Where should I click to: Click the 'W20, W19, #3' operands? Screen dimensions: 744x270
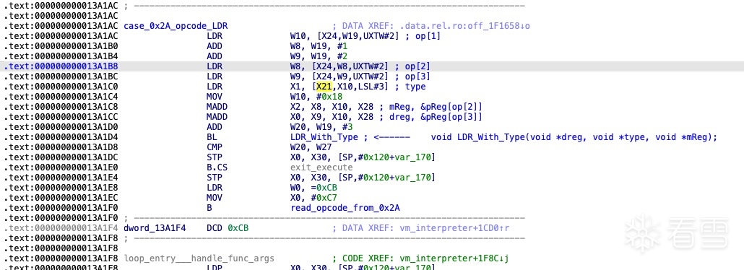(x=321, y=127)
